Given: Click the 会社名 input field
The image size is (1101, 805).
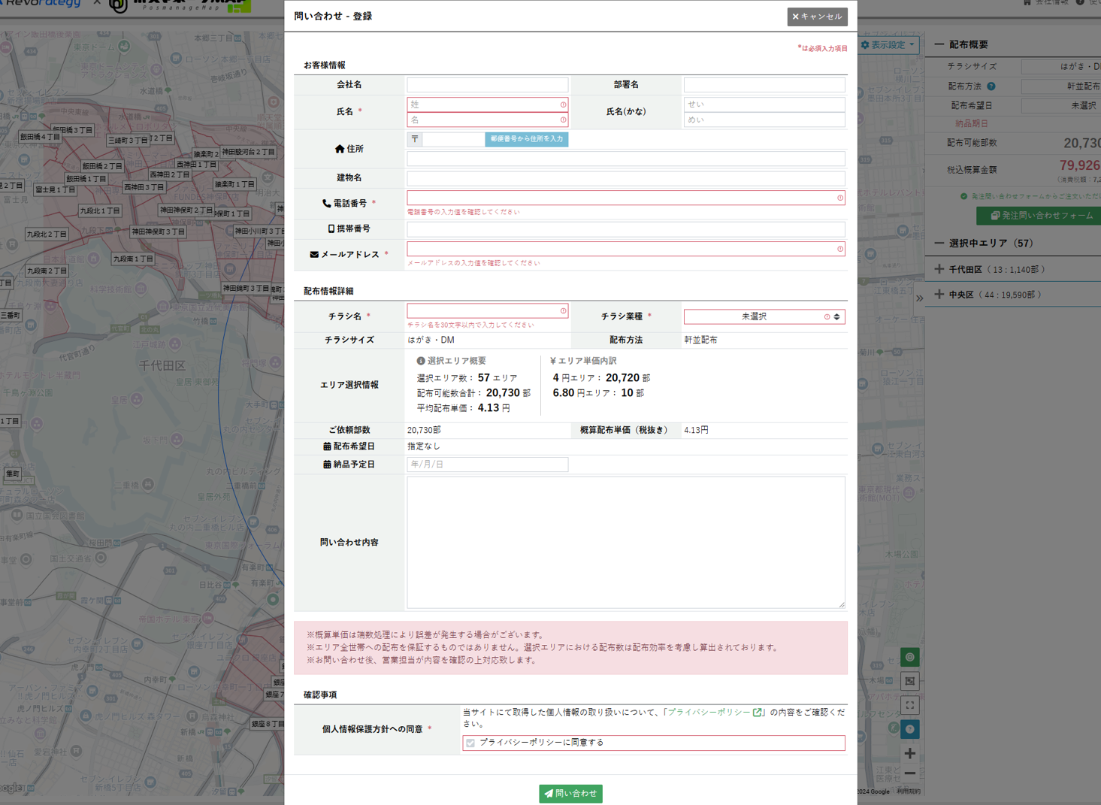Looking at the screenshot, I should [x=487, y=85].
